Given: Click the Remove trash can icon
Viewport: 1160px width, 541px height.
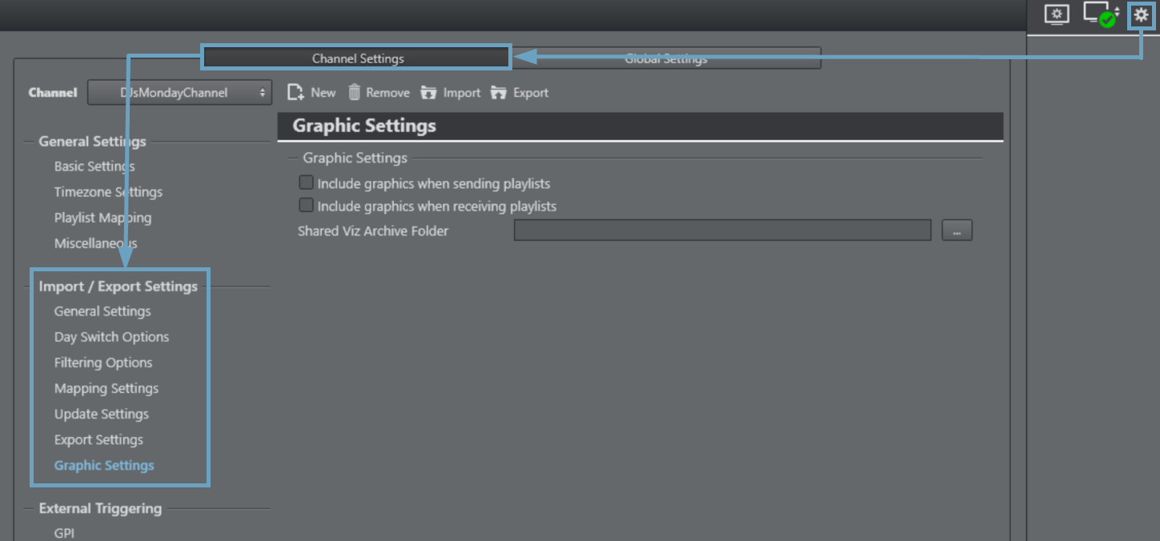Looking at the screenshot, I should [x=355, y=93].
